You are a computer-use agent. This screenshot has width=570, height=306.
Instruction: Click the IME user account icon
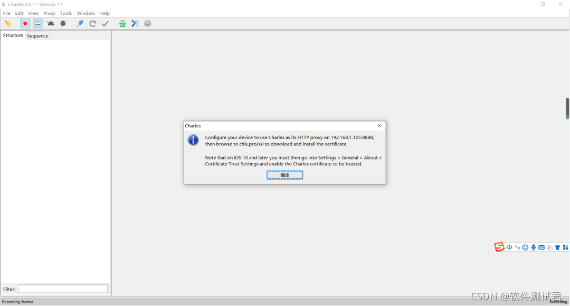coord(549,247)
